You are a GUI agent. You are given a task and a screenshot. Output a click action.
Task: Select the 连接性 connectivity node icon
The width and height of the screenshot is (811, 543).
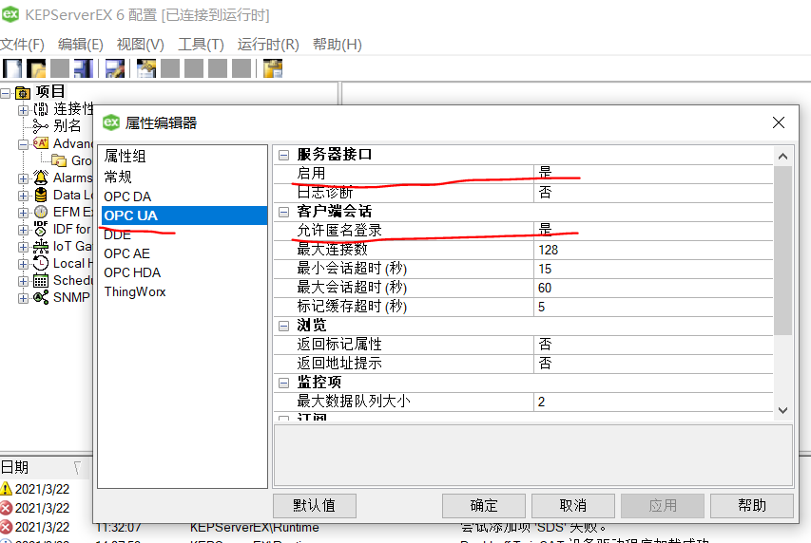click(x=41, y=109)
